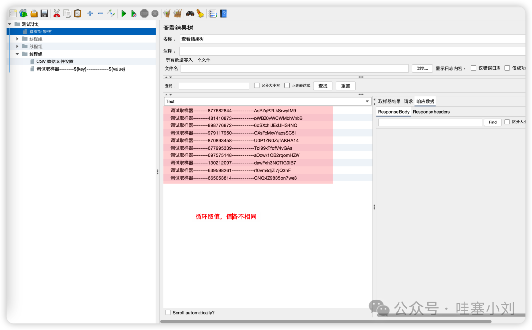The image size is (532, 330).
Task: Click the Toggle enable/disable icon
Action: coord(111,14)
